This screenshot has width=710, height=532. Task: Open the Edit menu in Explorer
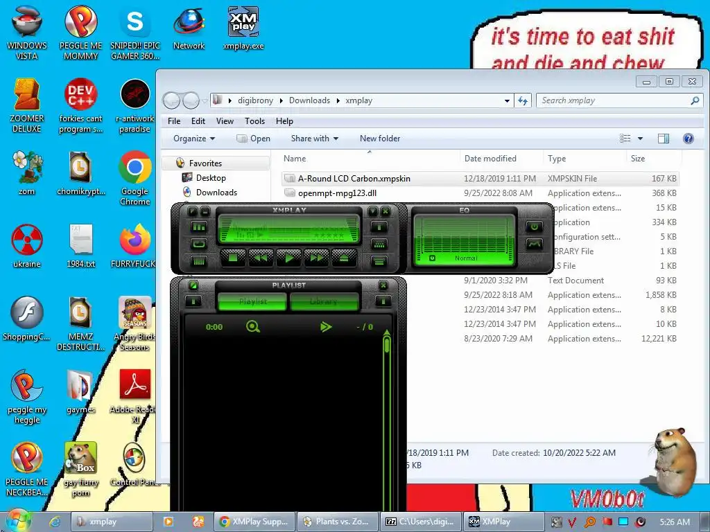pos(198,121)
